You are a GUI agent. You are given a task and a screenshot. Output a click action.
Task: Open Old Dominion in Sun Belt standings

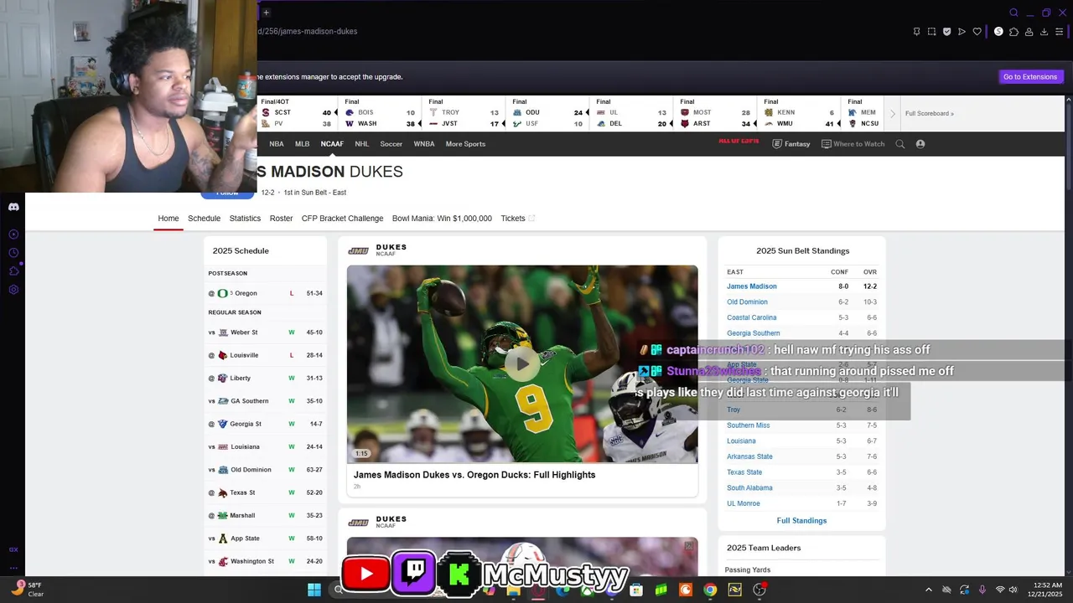747,302
